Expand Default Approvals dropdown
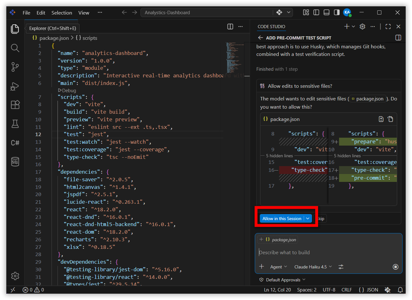412x300 pixels. coord(283,280)
